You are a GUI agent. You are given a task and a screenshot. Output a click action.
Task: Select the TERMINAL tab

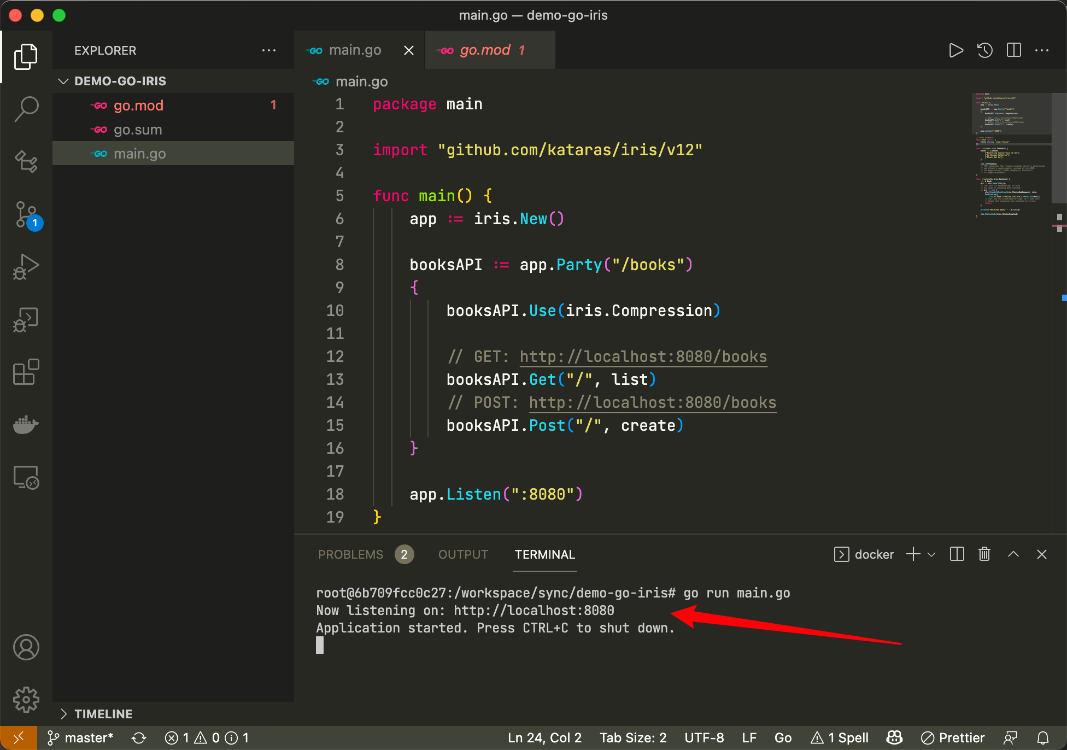544,554
